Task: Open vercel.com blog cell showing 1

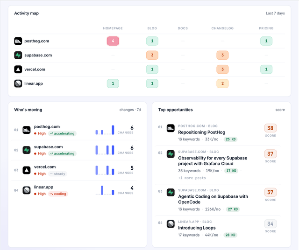Action: point(152,69)
